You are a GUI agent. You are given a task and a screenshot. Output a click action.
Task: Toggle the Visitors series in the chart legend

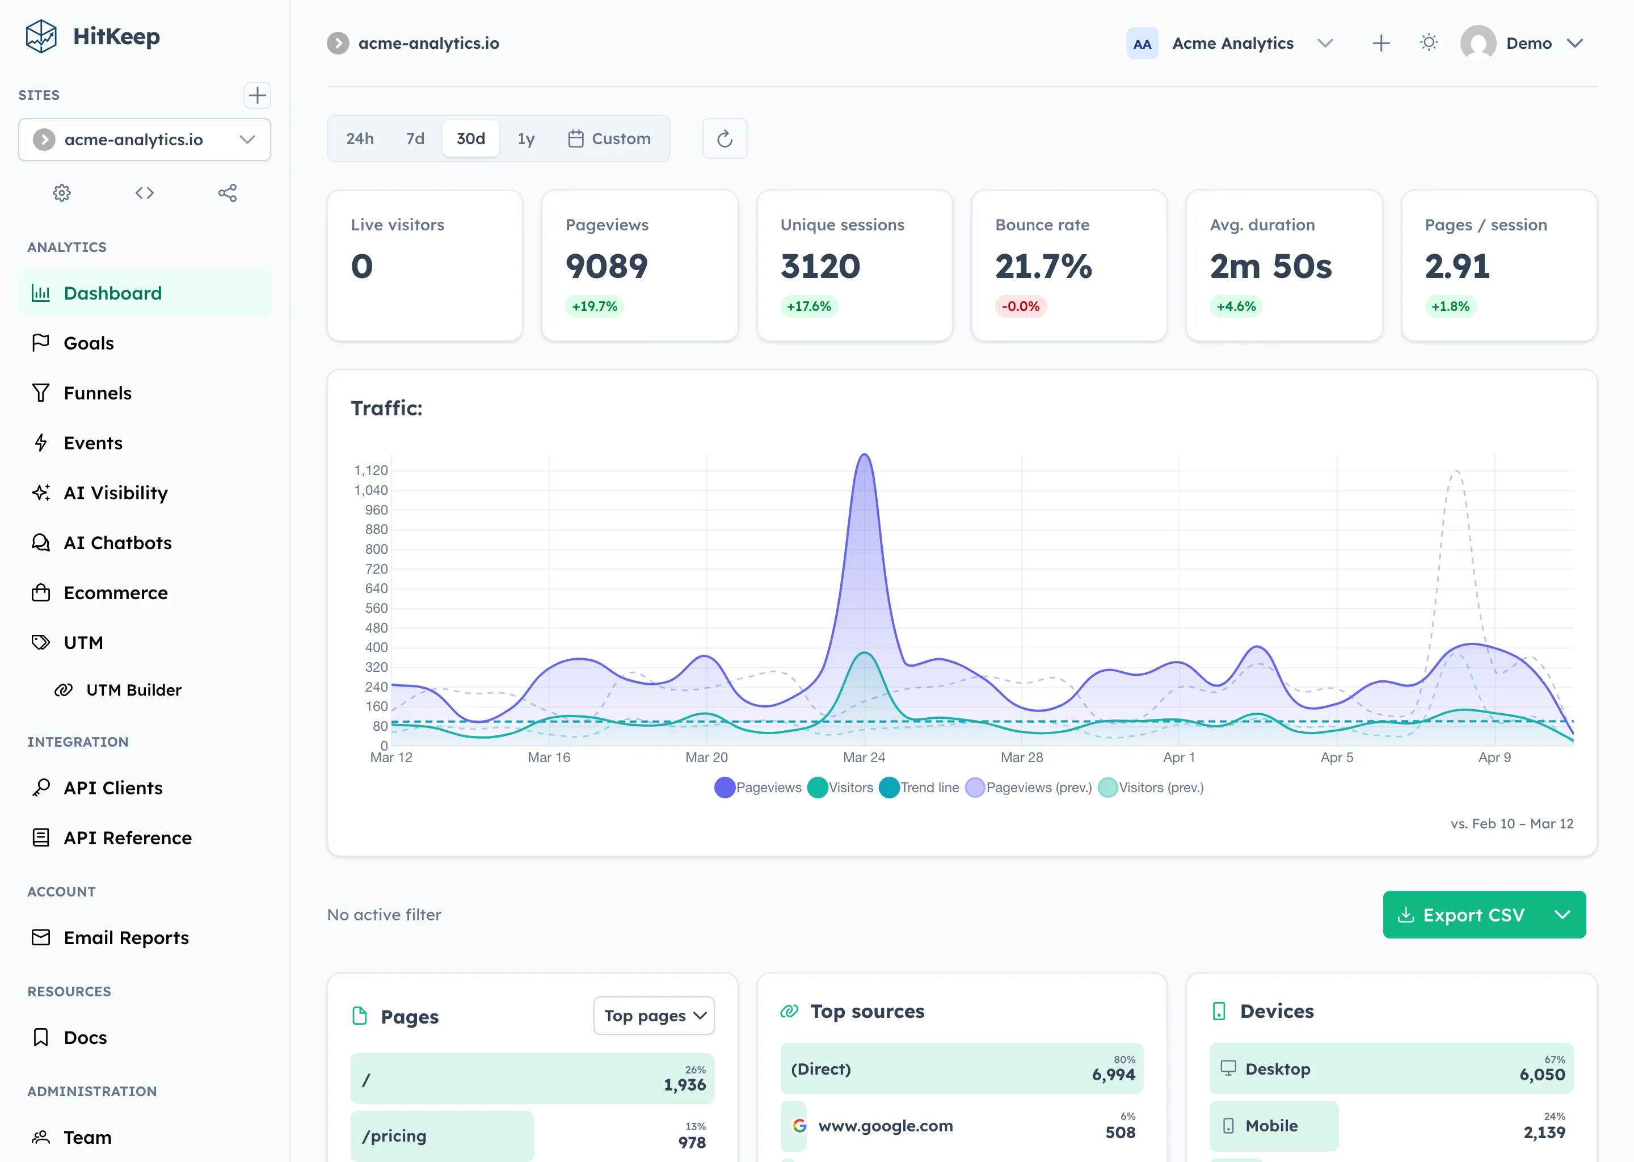[841, 787]
